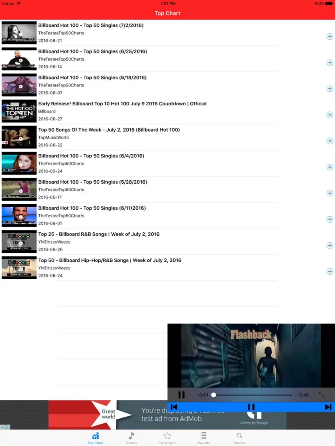Check the battery indicator in status bar
Screen dimensions: 335x446
point(329,4)
